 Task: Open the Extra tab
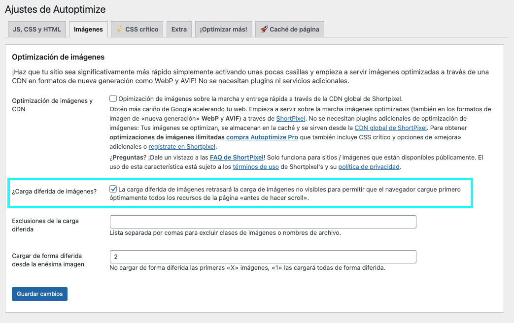click(179, 29)
